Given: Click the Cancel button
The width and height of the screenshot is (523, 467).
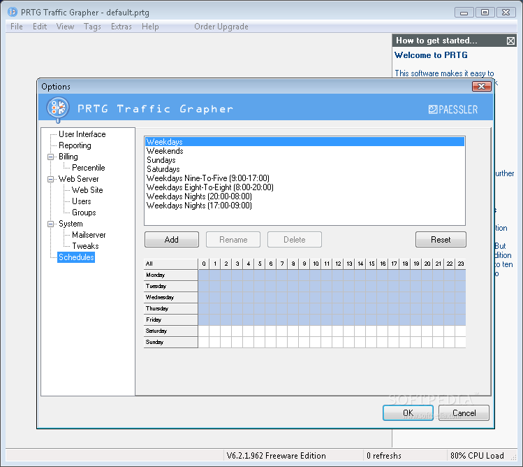Looking at the screenshot, I should [464, 413].
